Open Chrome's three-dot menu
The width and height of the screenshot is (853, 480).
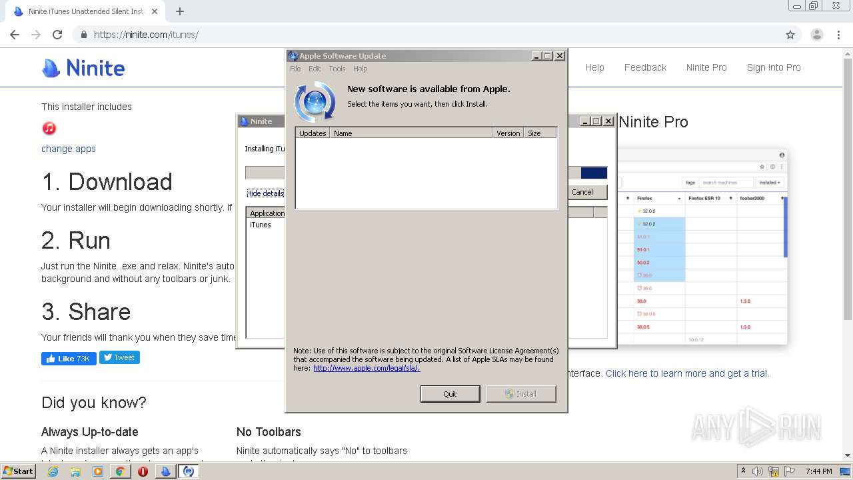(838, 35)
